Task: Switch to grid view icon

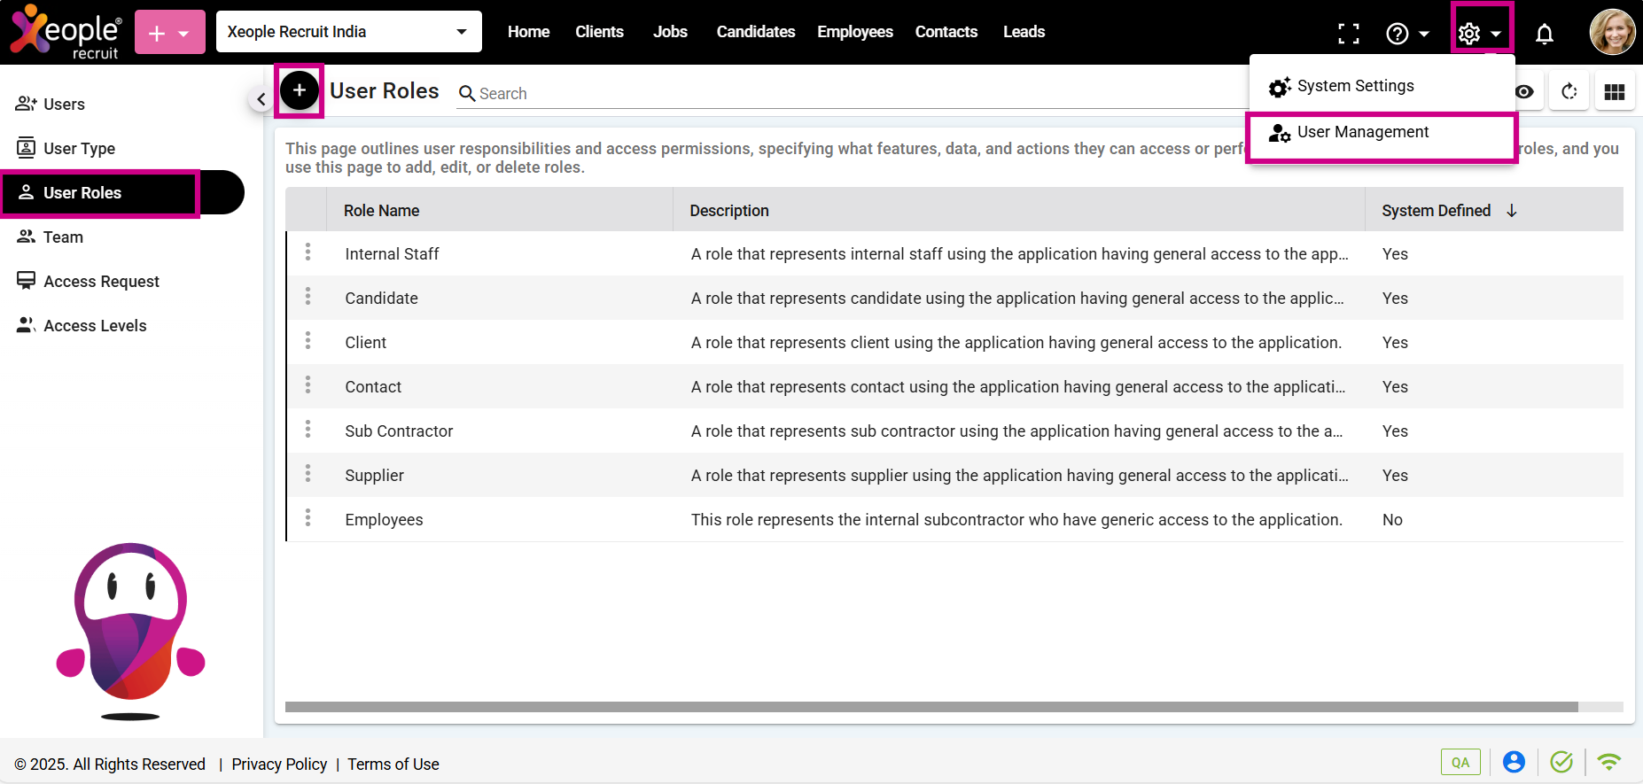Action: (x=1614, y=92)
